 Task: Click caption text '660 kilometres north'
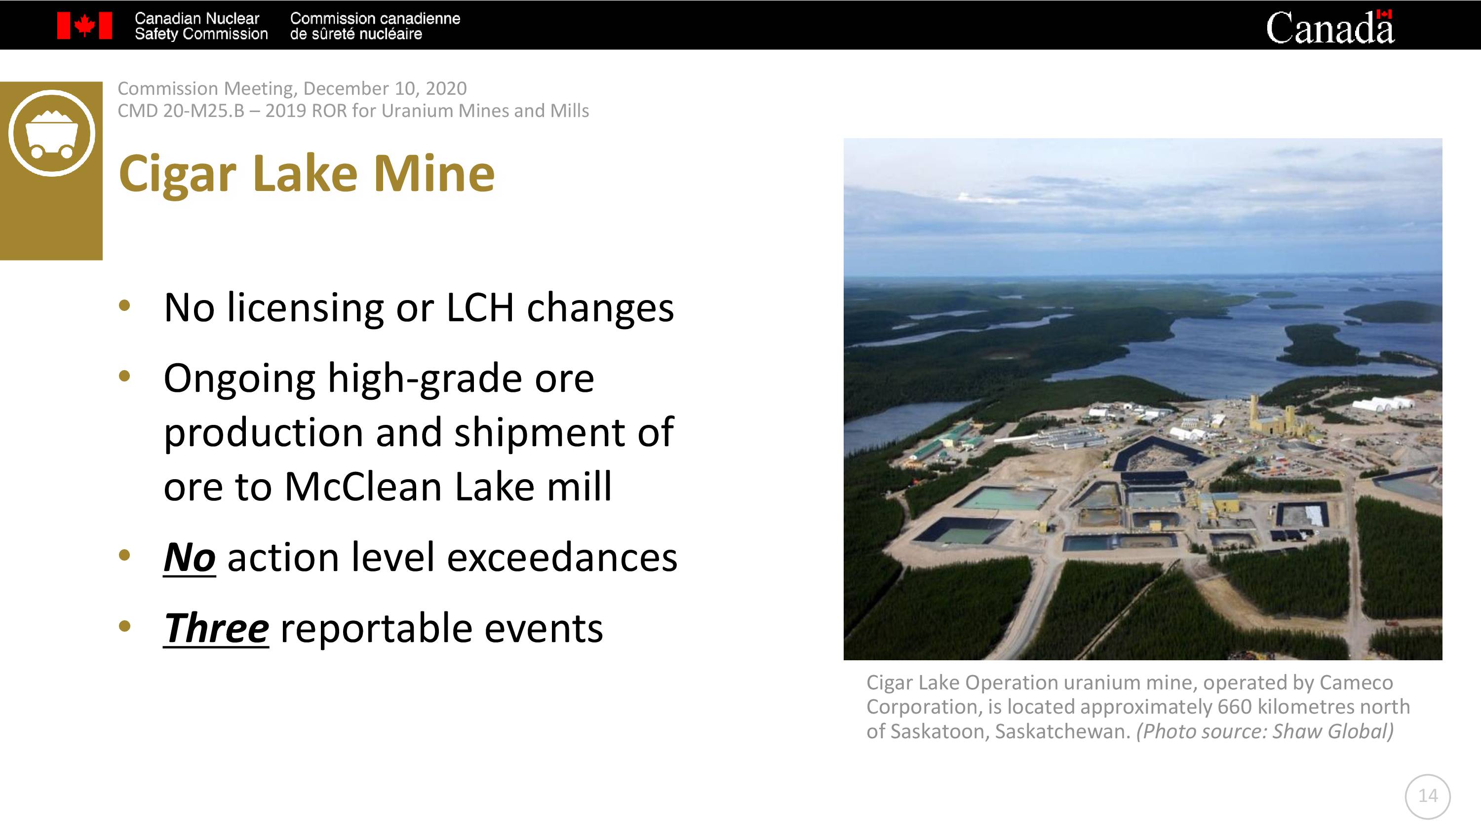click(1314, 707)
